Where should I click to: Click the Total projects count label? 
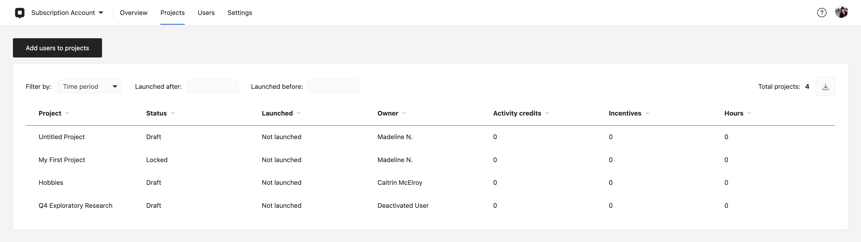tap(783, 87)
